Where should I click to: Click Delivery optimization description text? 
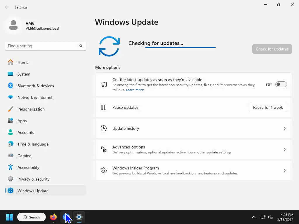point(172,152)
